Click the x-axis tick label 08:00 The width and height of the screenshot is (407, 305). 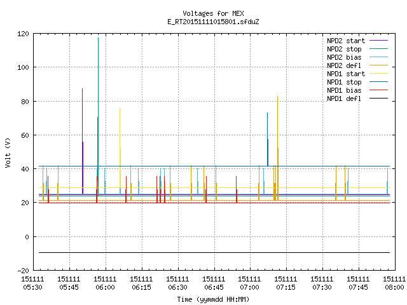394,287
